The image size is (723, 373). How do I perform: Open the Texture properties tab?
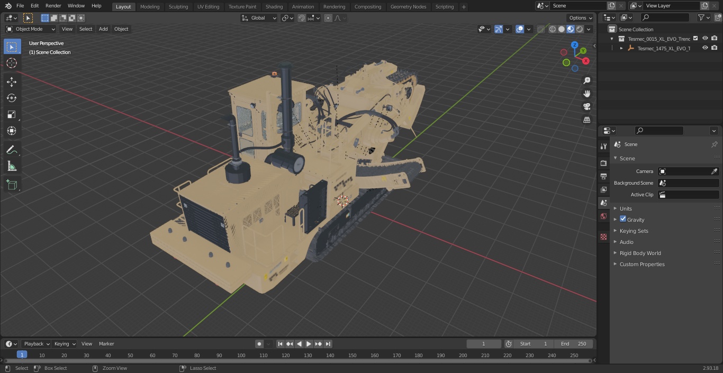pos(603,236)
